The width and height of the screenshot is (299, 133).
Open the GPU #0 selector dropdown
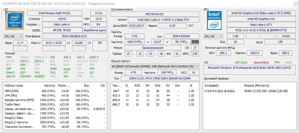tap(213, 36)
